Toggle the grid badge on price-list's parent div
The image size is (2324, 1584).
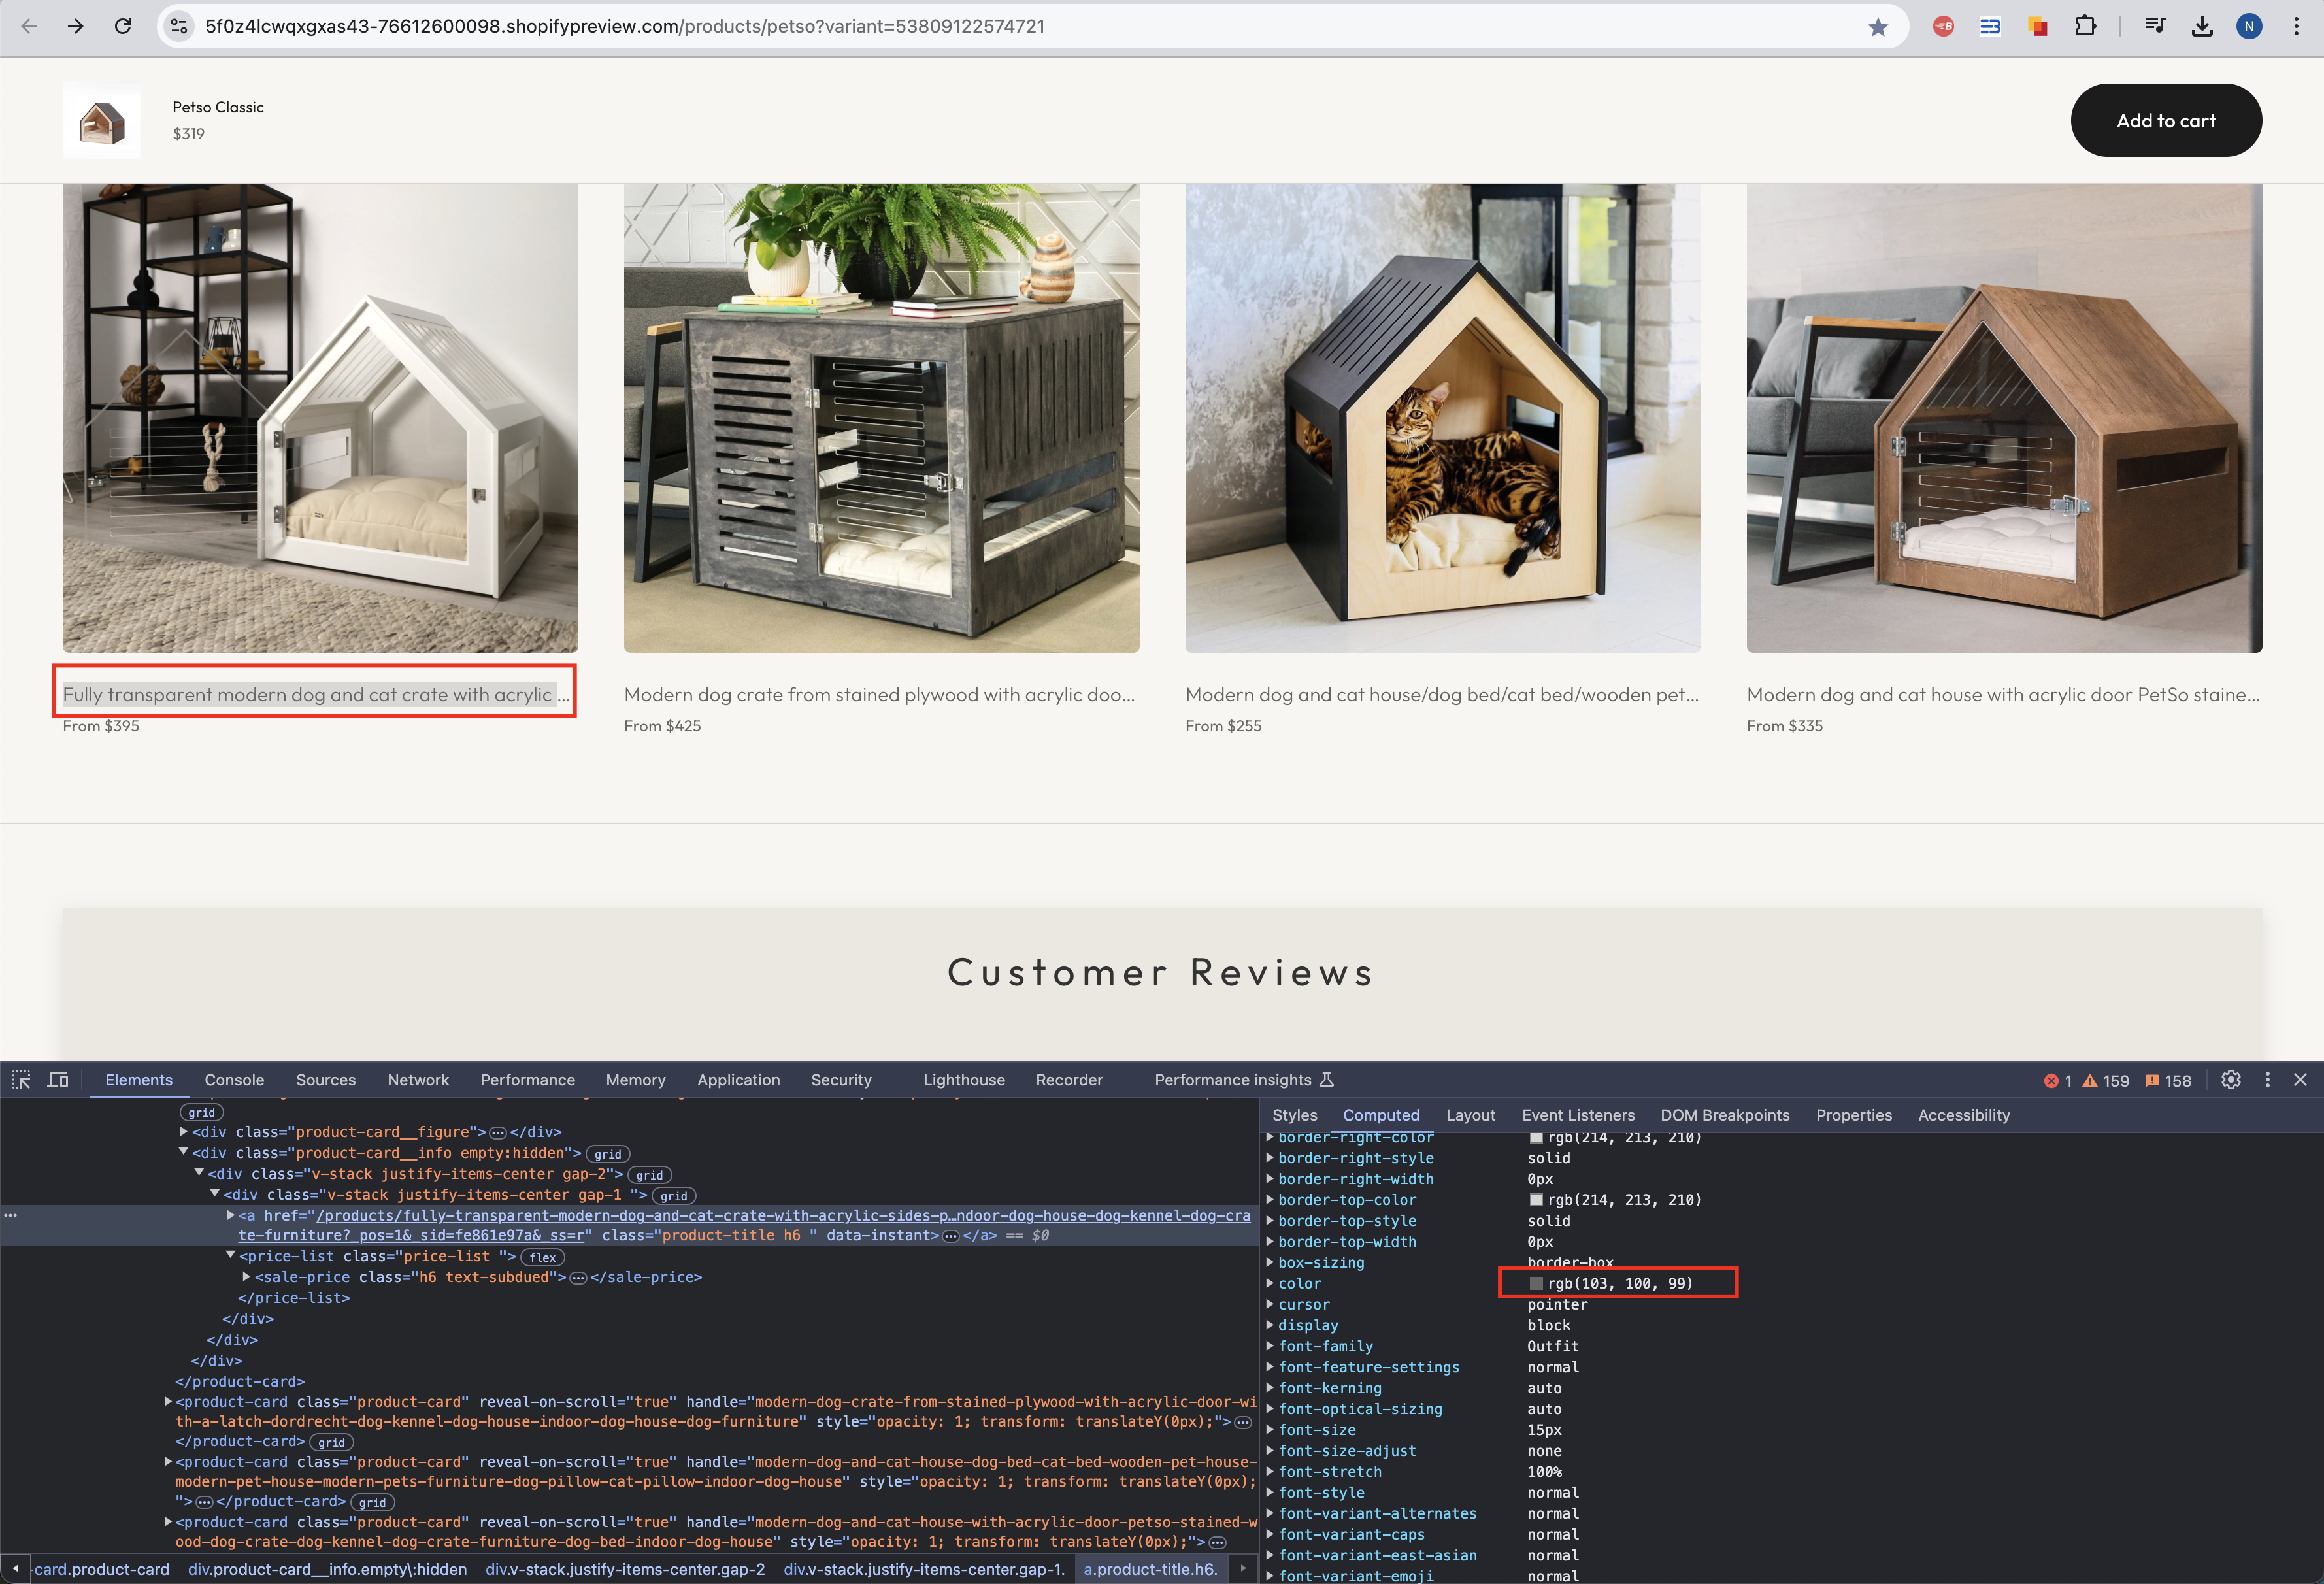click(673, 1196)
